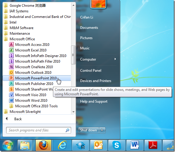Click the Microsoft Word 2010 icon

click(x=11, y=101)
